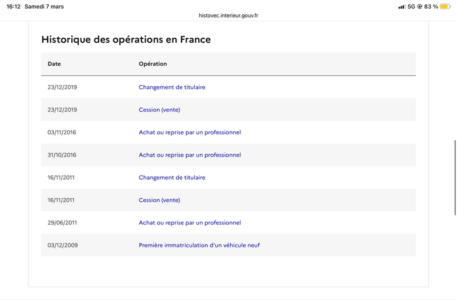Click the Historique des opérations en France heading
Viewport: 457px width, 300px height.
(x=126, y=39)
